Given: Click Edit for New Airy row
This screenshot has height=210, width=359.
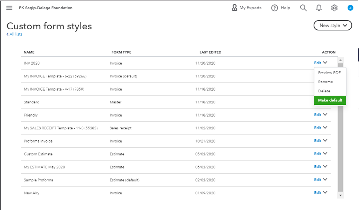Looking at the screenshot, I should [x=317, y=192].
